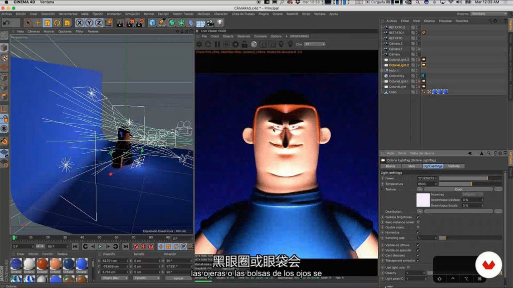Add a Light bulb object from toolbar
Viewport: 513px width, 288px height.
[220, 23]
